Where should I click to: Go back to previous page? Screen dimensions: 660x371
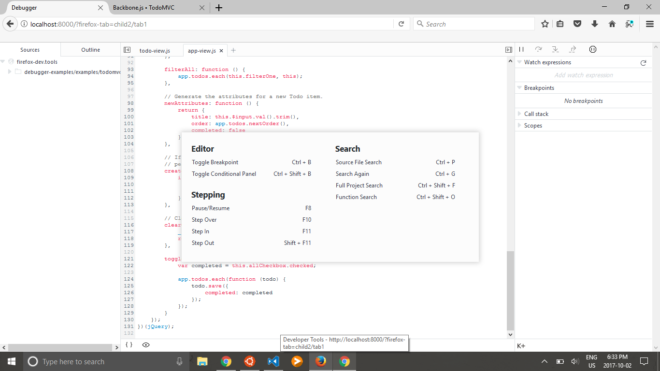click(10, 24)
